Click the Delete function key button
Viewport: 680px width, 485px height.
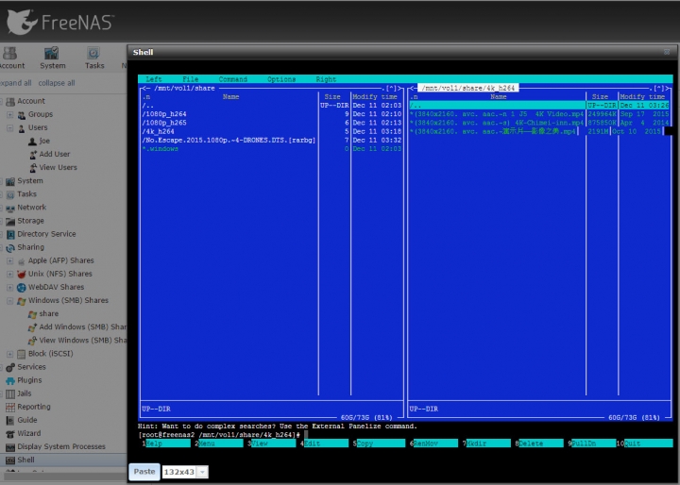pos(541,443)
